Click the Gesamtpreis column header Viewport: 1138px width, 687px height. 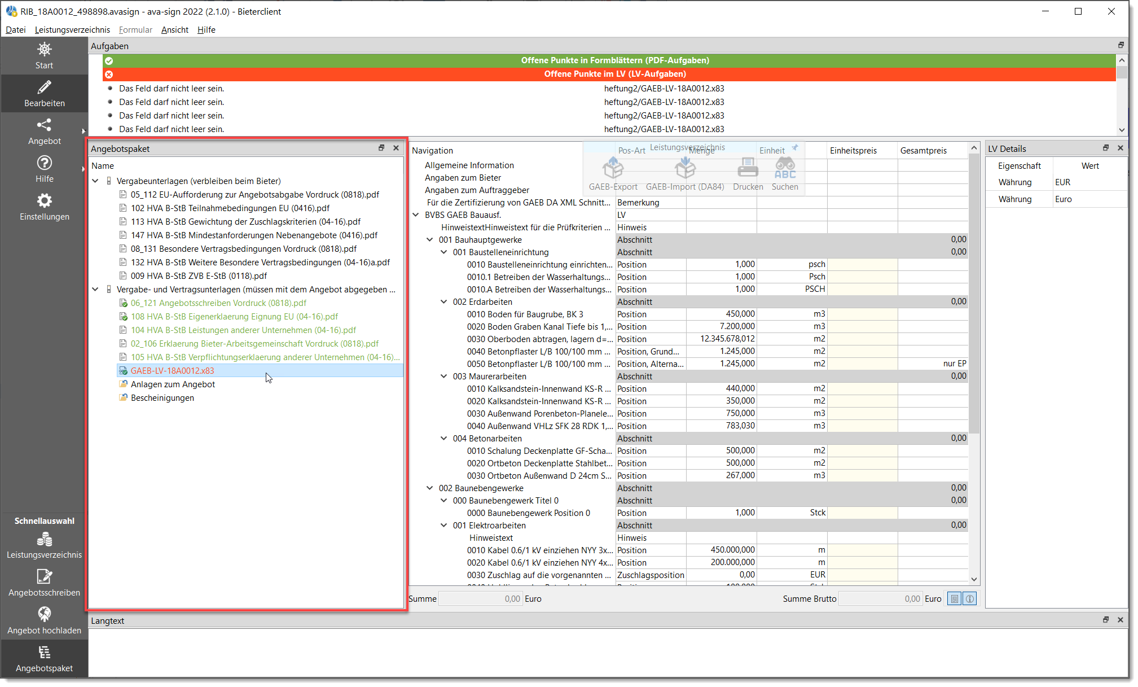click(x=924, y=151)
